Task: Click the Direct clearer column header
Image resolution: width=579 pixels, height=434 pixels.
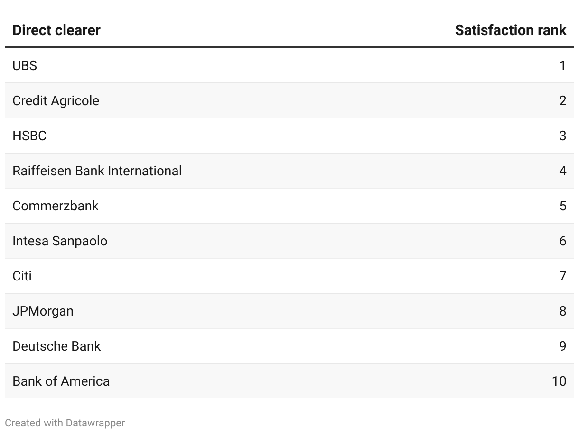Action: [56, 30]
